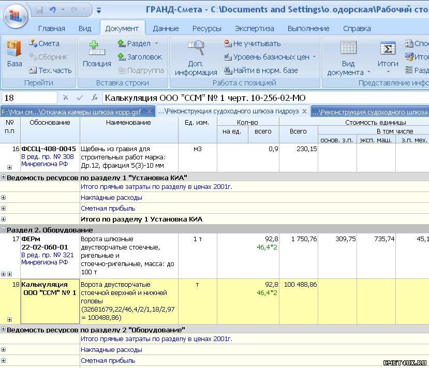The height and width of the screenshot is (368, 429).
Task: Collapse Раздел 2. Оборудование
Action: point(3,229)
